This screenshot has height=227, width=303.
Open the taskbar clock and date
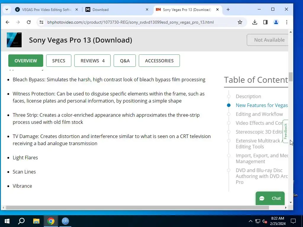(278, 221)
